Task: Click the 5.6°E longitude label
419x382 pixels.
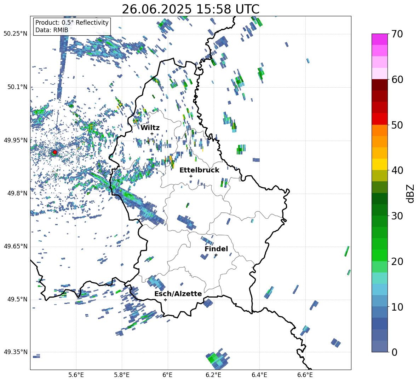Action: coord(76,375)
